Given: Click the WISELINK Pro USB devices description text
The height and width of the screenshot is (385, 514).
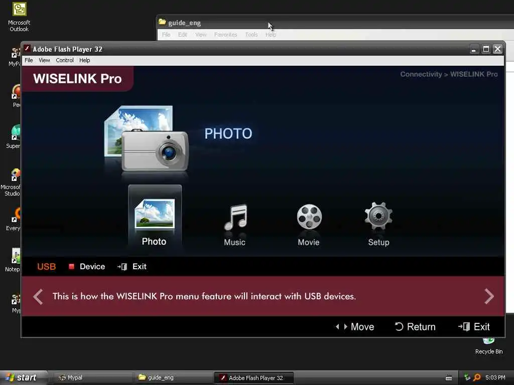Looking at the screenshot, I should (204, 296).
